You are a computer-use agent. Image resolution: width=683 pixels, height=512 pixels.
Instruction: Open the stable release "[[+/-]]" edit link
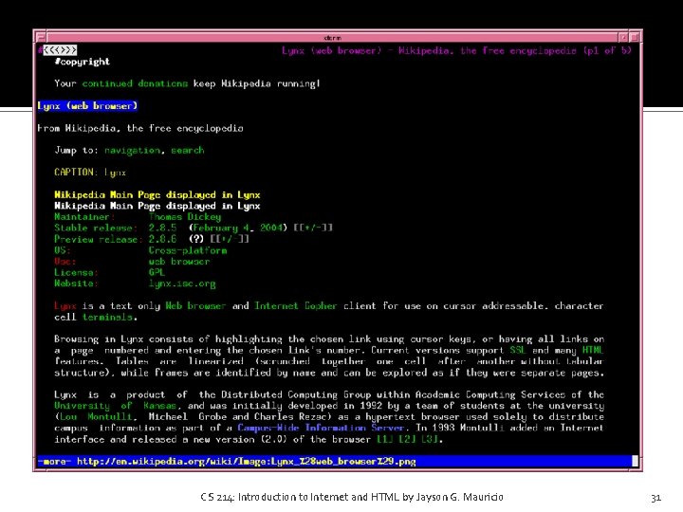coord(313,228)
